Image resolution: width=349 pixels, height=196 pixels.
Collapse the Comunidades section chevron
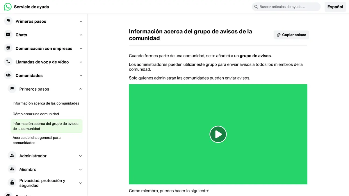pyautogui.click(x=81, y=75)
